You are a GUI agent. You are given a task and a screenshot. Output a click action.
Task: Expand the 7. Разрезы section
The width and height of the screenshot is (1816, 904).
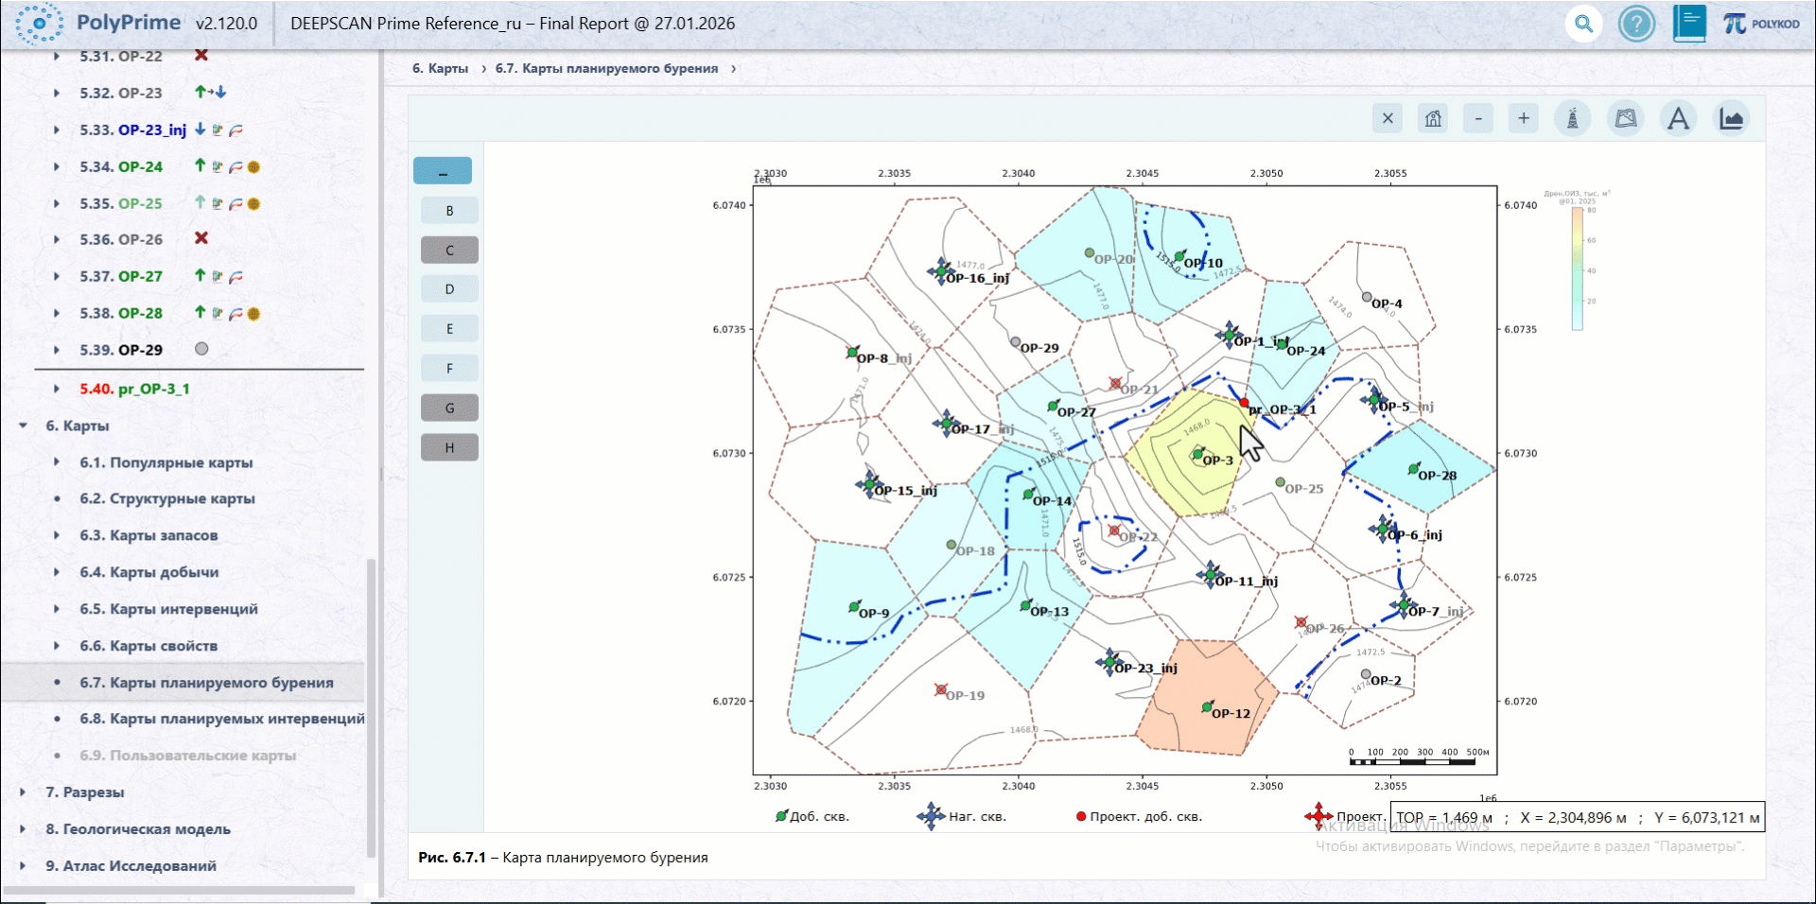pos(23,792)
